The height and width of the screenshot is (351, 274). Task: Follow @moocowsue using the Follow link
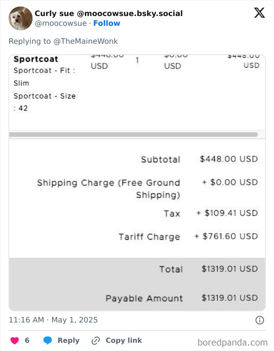(107, 23)
